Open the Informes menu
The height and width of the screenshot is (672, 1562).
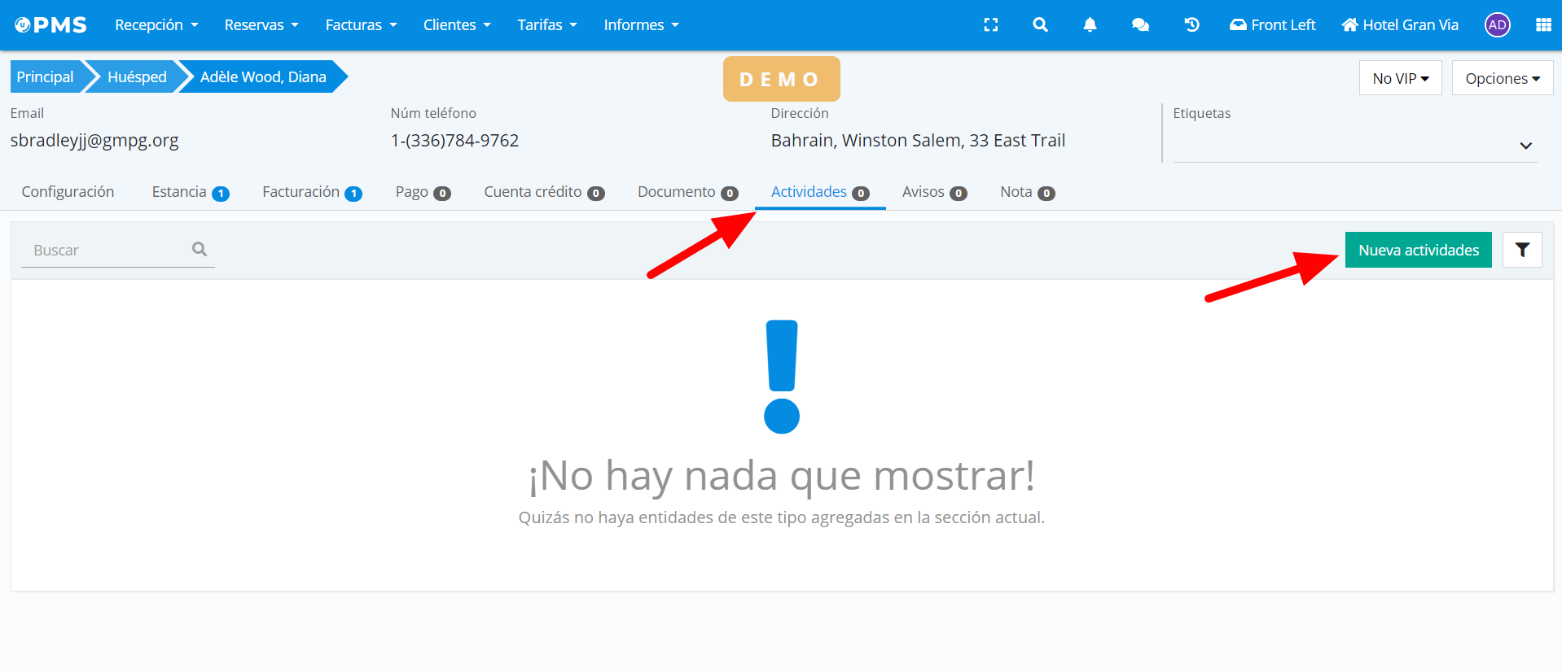pyautogui.click(x=641, y=25)
